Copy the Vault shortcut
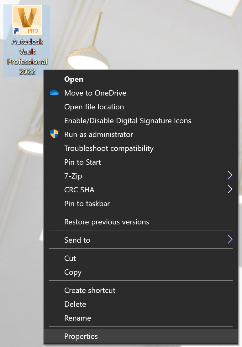This screenshot has width=242, height=347. [73, 272]
